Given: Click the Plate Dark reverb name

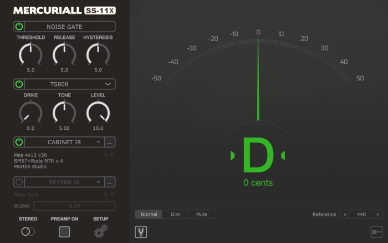Looking at the screenshot, I should [26, 195].
